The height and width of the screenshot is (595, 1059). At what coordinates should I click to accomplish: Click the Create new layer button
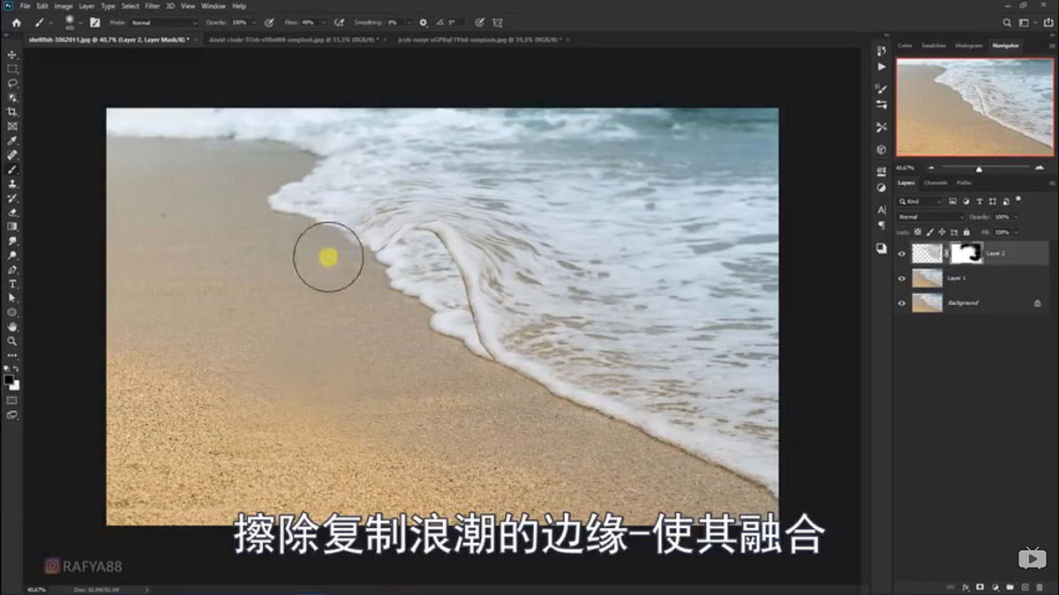click(1024, 587)
